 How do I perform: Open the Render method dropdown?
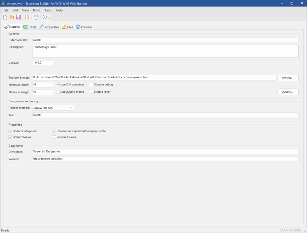[x=71, y=108]
